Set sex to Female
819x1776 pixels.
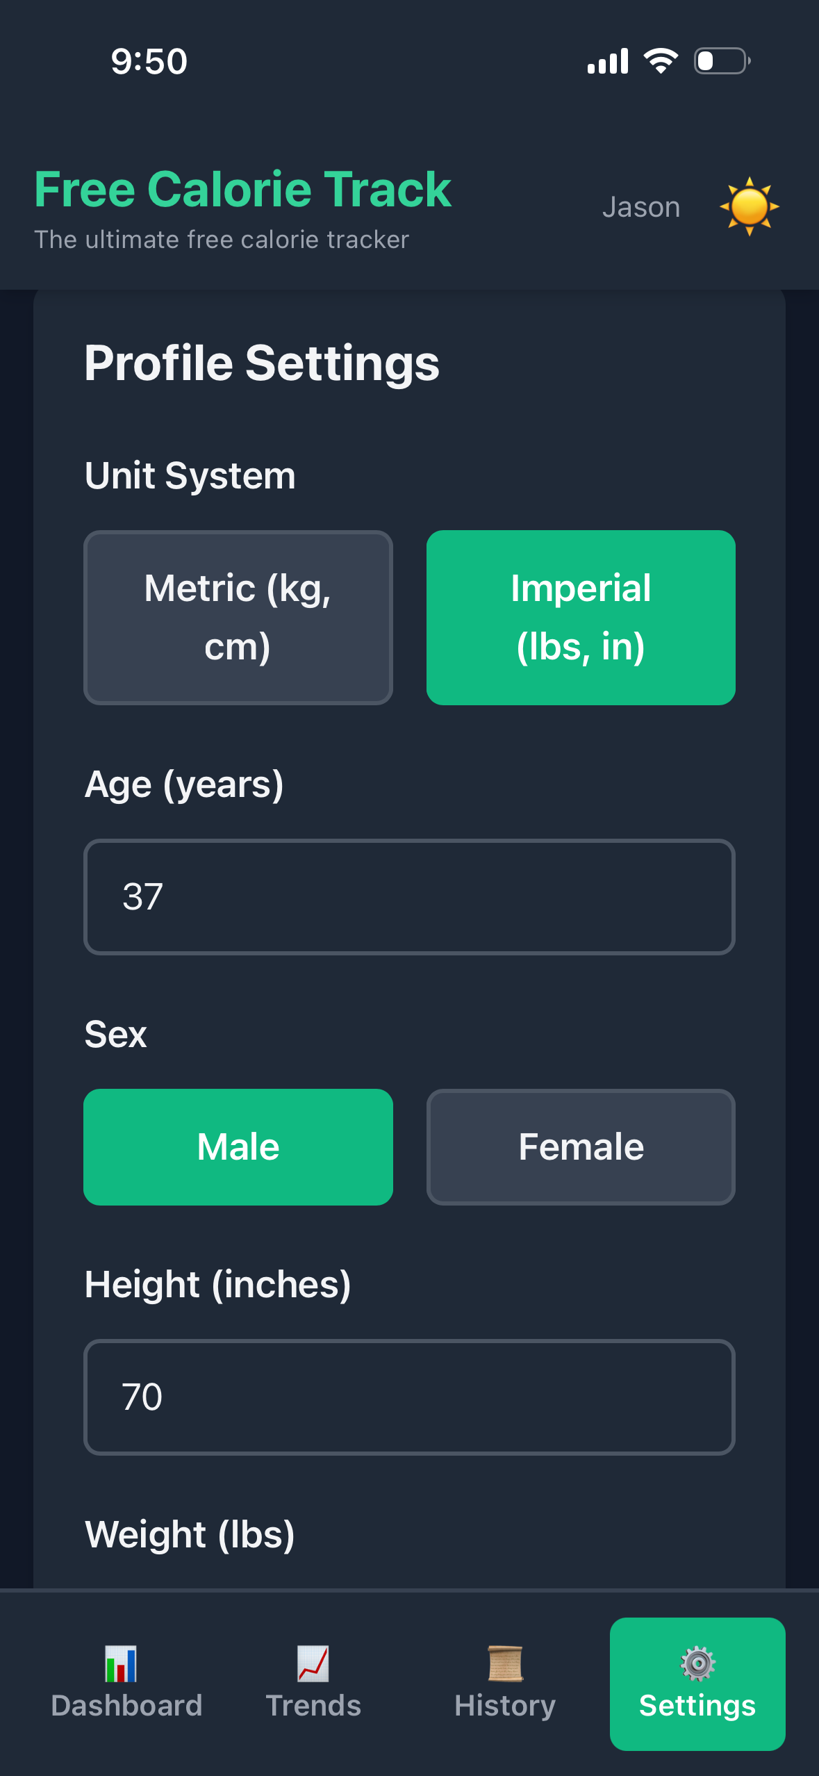(581, 1146)
